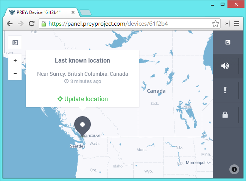Open the Chrome hamburger menu
The width and height of the screenshot is (246, 181).
point(237,24)
